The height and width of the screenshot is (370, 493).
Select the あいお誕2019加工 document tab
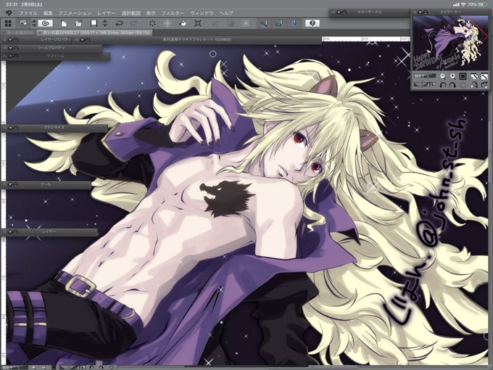click(94, 33)
